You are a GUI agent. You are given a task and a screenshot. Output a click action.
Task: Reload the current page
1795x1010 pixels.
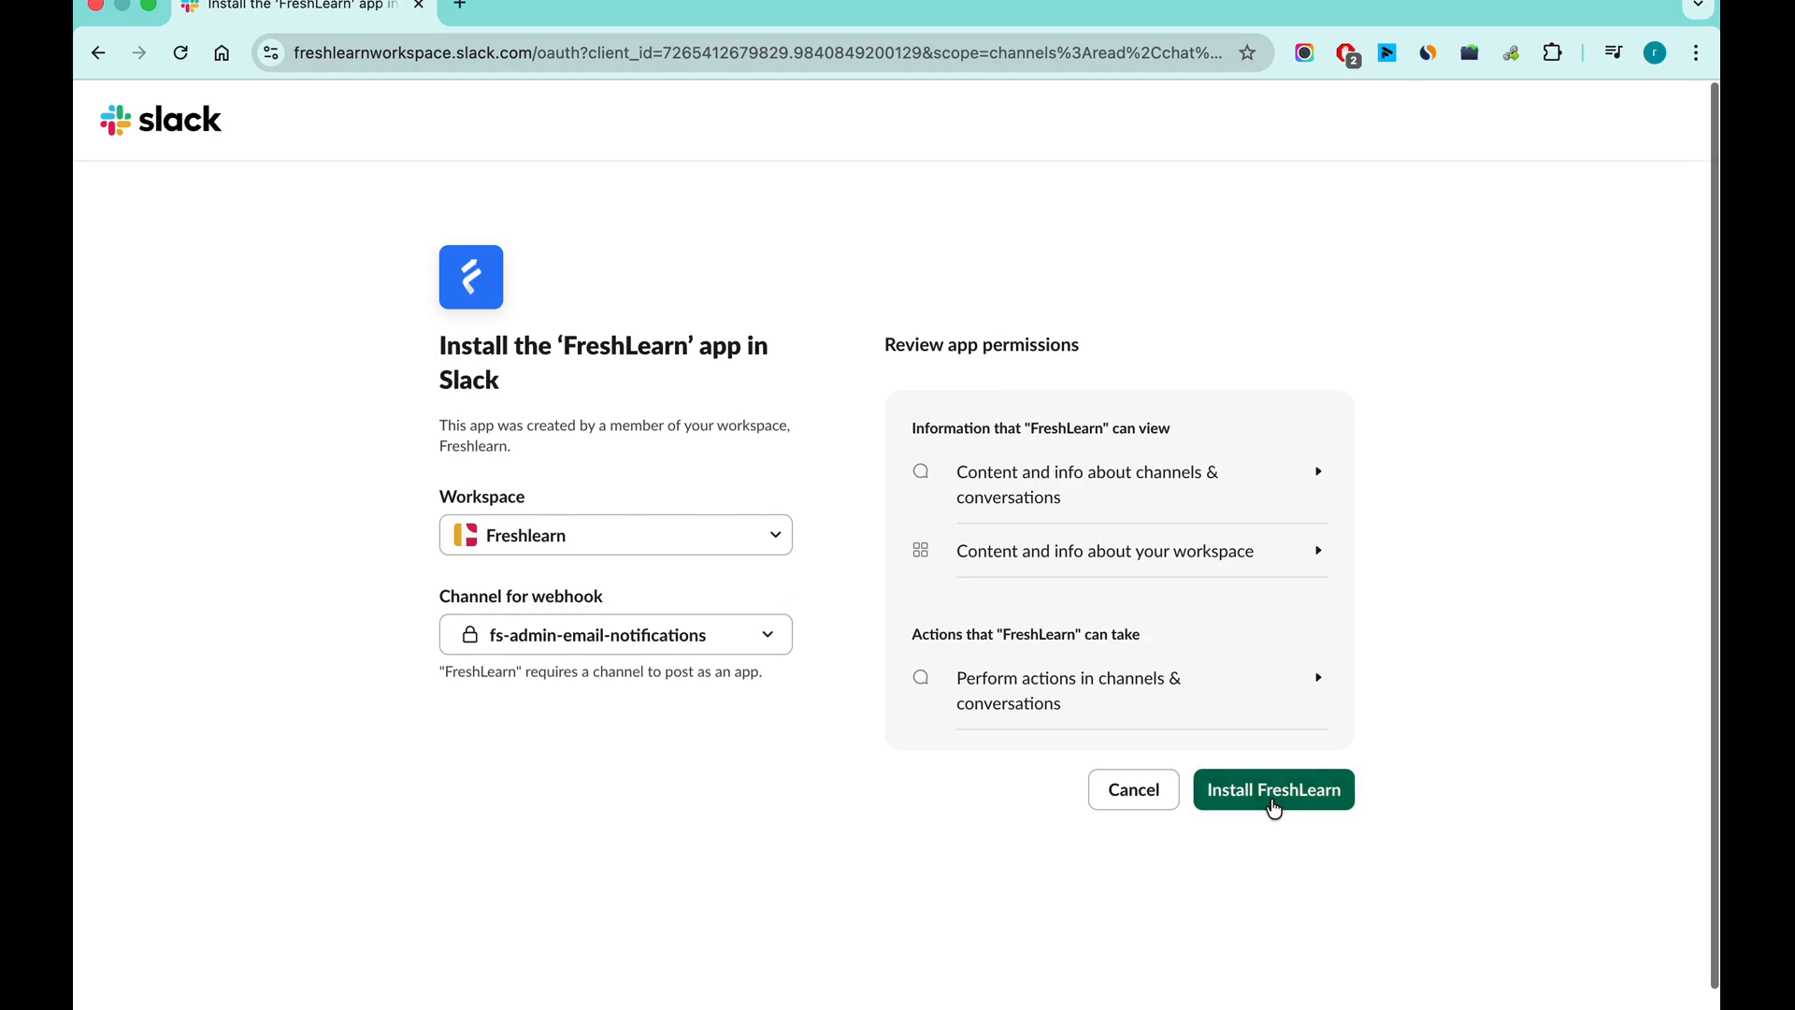pos(180,53)
